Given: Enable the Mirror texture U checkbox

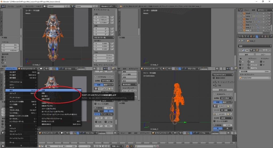Looking at the screenshot, I should click(x=261, y=62).
